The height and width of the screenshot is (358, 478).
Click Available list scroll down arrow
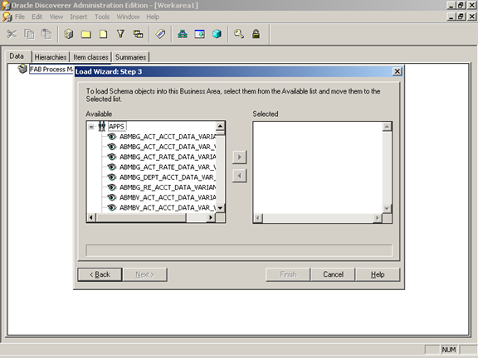(220, 208)
